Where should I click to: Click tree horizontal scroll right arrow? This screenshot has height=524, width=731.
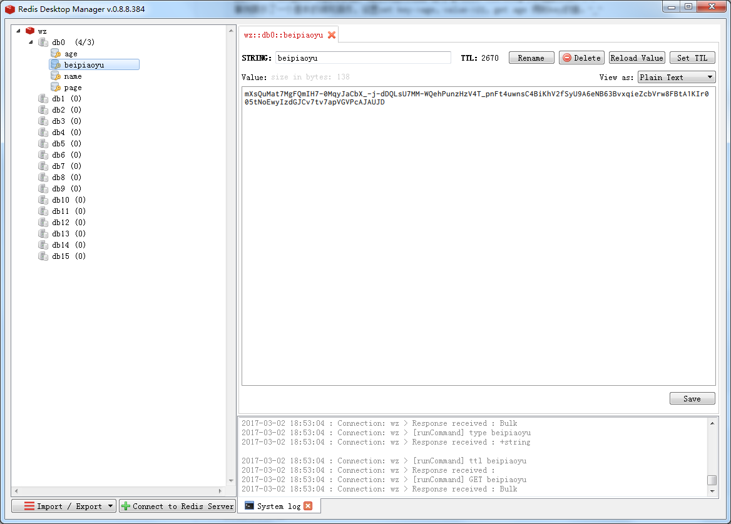(220, 491)
